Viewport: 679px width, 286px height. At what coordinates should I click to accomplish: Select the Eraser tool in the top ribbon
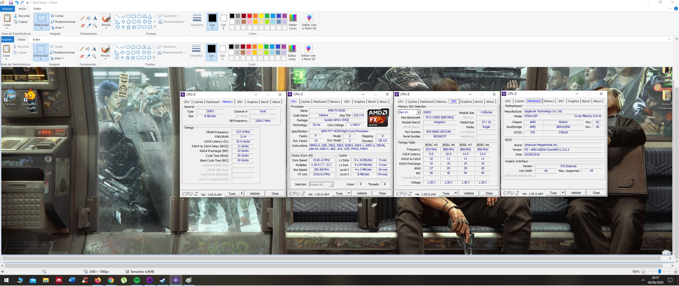point(83,25)
